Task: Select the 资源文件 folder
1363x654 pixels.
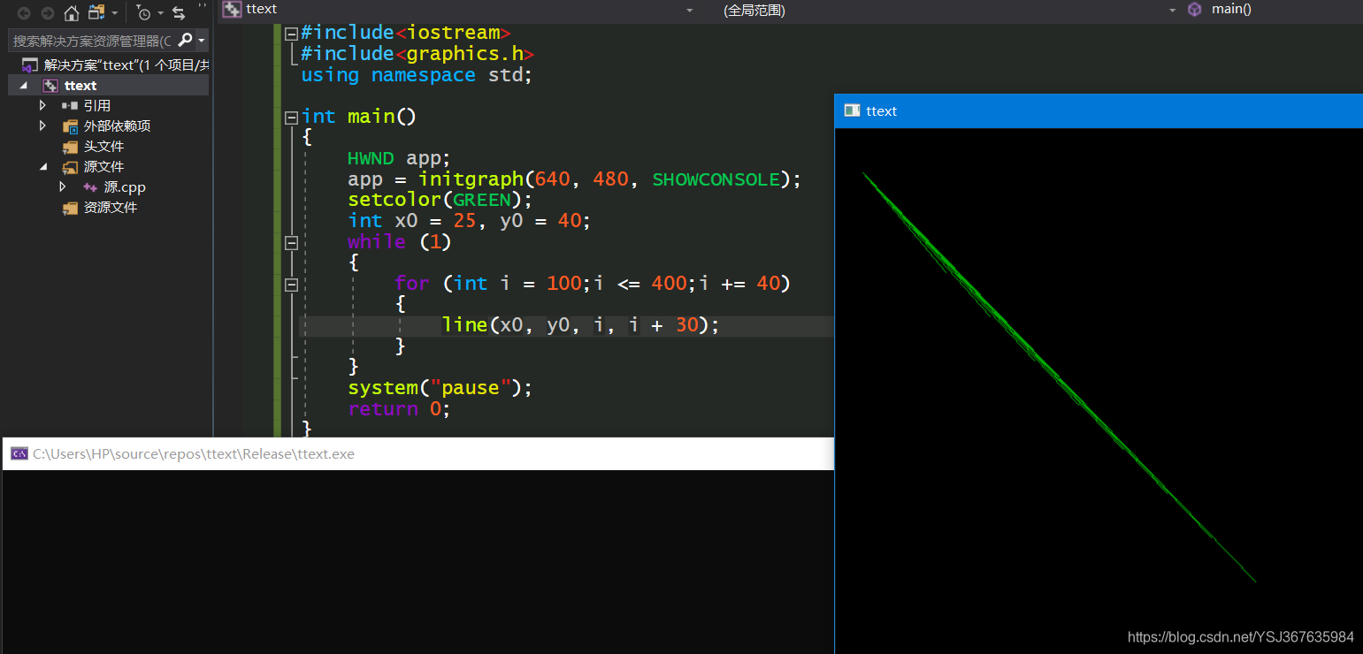Action: [x=111, y=207]
